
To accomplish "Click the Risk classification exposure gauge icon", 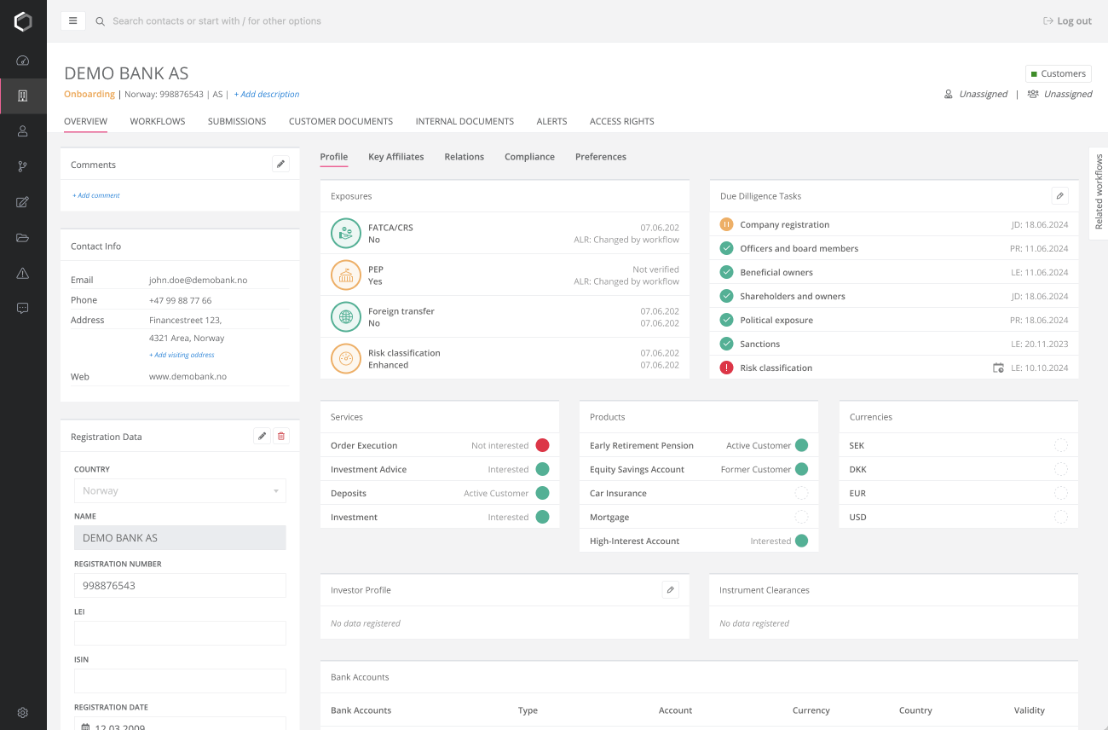I will pos(346,358).
